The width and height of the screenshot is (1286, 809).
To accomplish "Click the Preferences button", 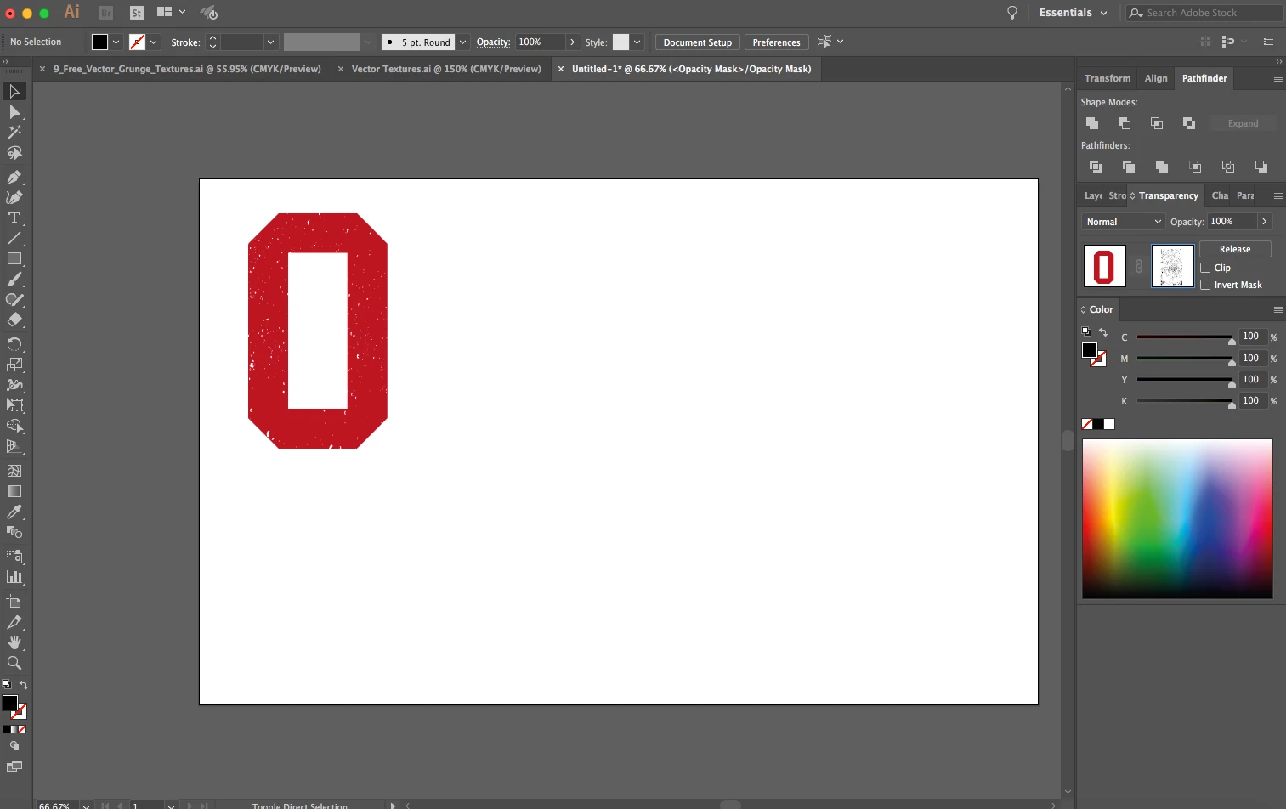I will tap(776, 42).
